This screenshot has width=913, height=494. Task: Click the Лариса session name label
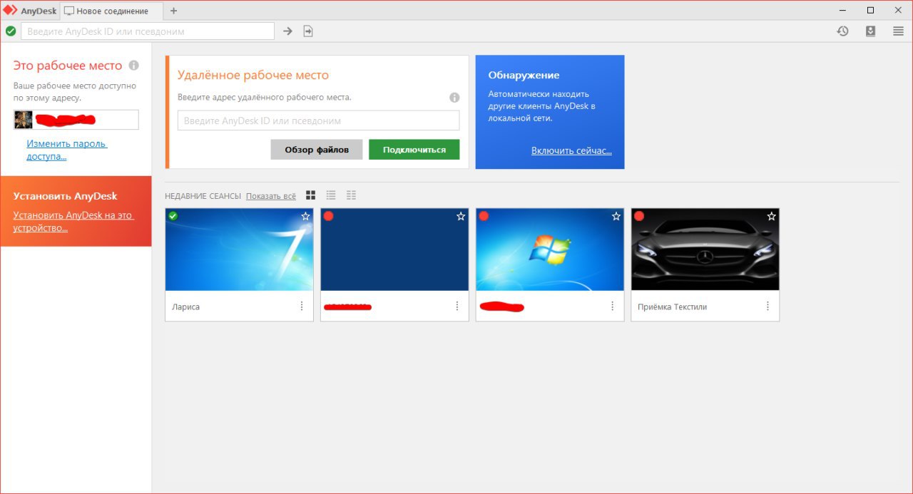[x=186, y=307]
